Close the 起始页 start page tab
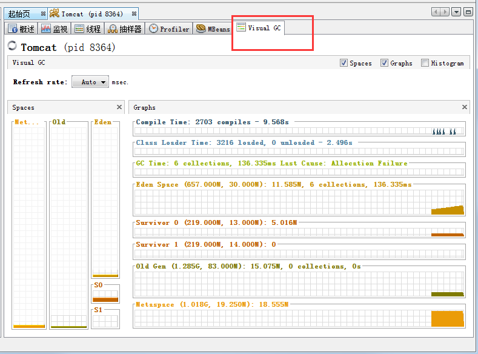 tap(43, 14)
